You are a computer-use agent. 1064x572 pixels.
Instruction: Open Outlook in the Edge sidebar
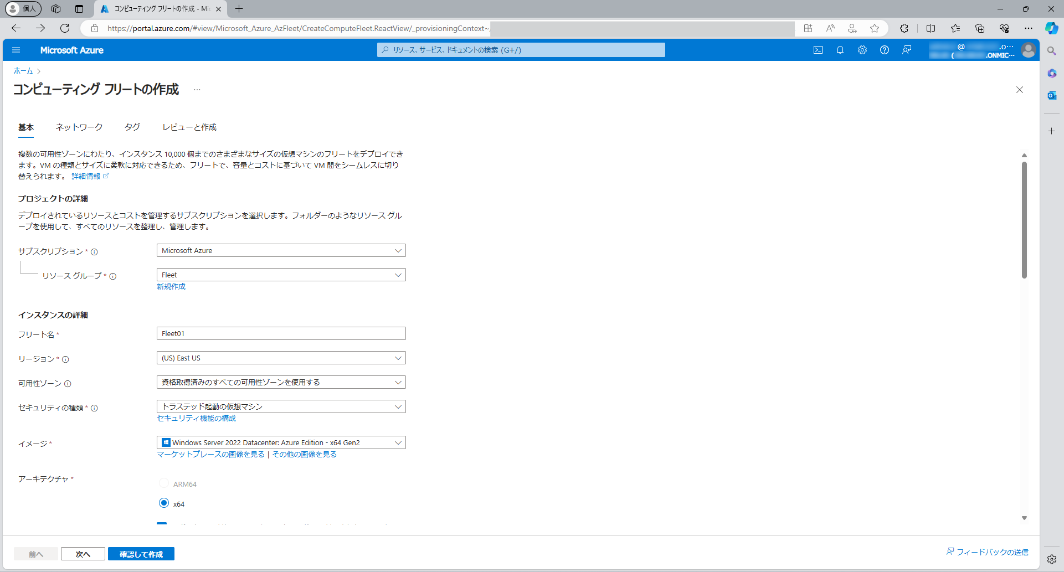pyautogui.click(x=1052, y=95)
